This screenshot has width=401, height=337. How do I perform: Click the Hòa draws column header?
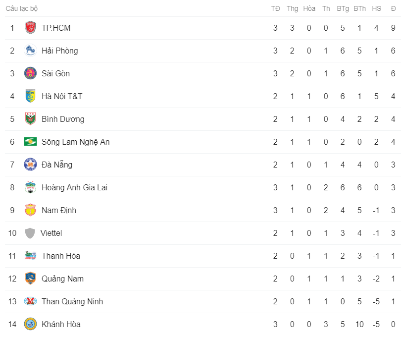click(309, 8)
